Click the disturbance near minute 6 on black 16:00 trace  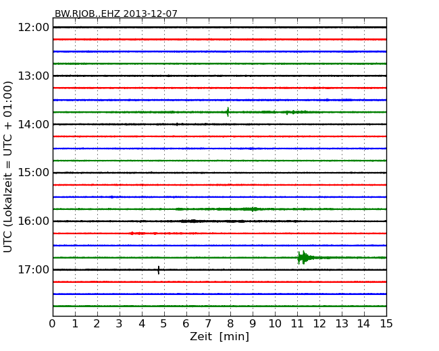click(192, 221)
